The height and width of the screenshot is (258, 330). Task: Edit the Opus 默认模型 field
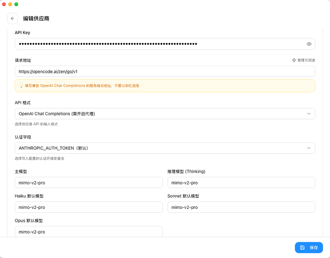[89, 232]
